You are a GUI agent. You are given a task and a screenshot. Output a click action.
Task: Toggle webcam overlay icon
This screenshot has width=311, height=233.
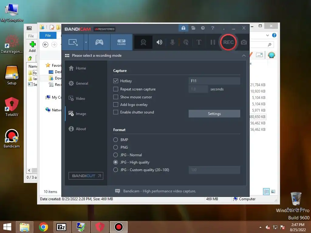143,42
